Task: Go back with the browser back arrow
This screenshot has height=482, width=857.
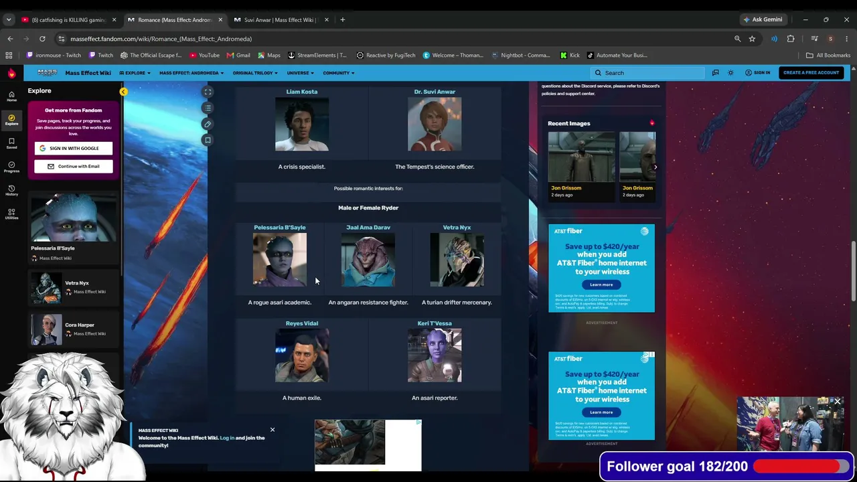Action: pyautogui.click(x=10, y=39)
